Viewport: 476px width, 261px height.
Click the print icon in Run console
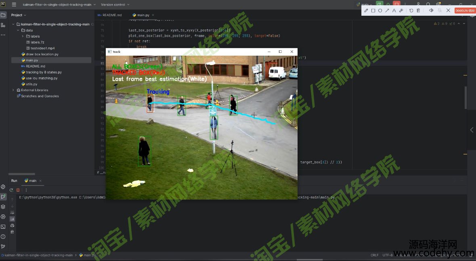point(12,226)
